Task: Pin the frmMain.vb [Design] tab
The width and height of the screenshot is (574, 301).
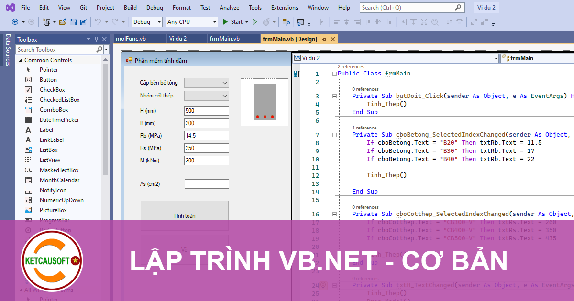Action: pos(324,39)
